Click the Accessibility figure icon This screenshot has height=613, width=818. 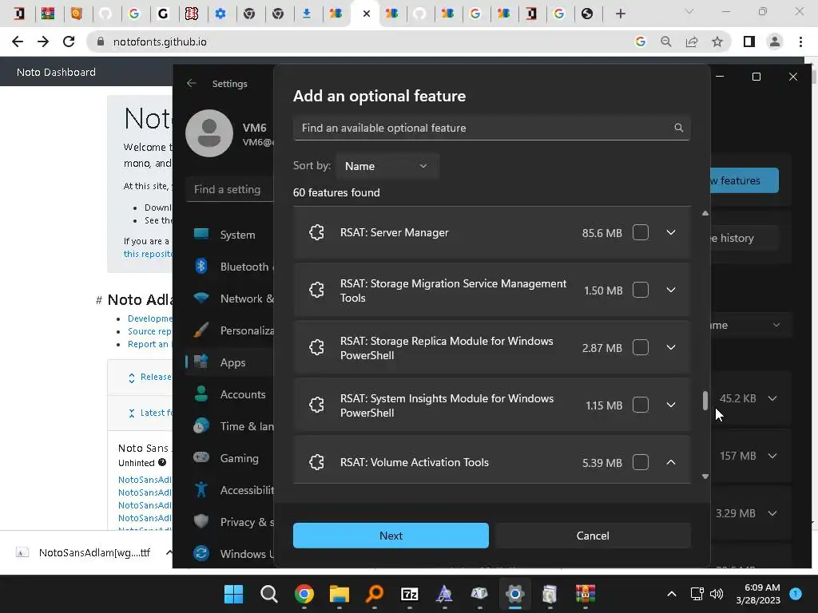201,489
